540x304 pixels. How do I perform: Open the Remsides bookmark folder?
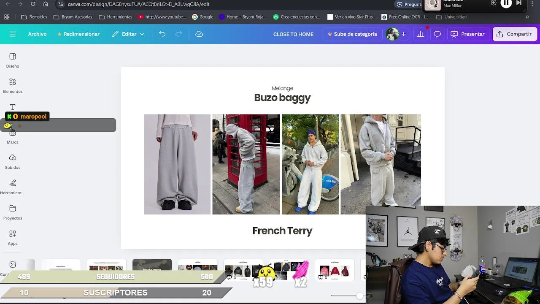point(34,17)
